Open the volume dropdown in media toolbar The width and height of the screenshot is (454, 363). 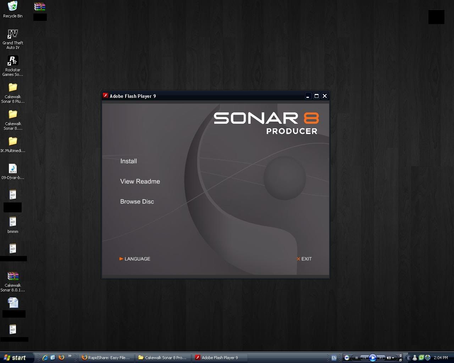click(393, 358)
